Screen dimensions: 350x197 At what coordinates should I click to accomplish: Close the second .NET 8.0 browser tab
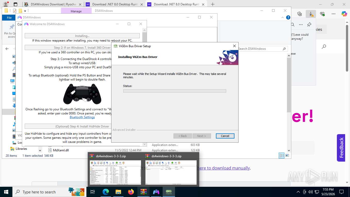pos(203,4)
